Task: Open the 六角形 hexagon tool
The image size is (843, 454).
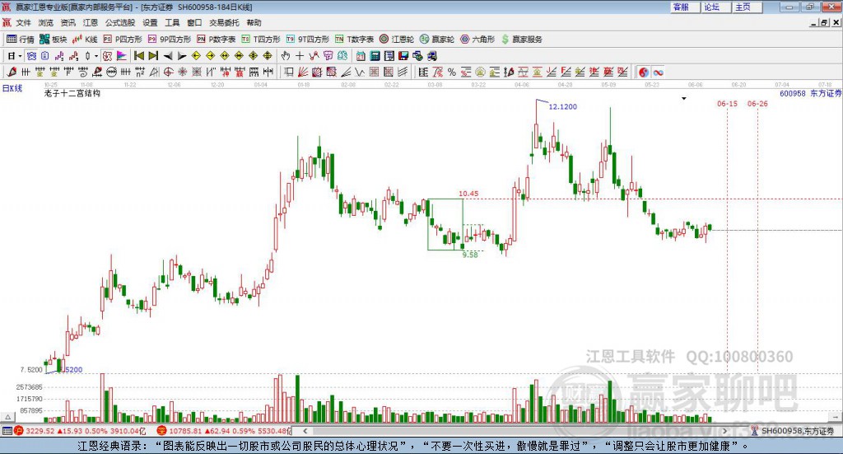Action: 477,40
